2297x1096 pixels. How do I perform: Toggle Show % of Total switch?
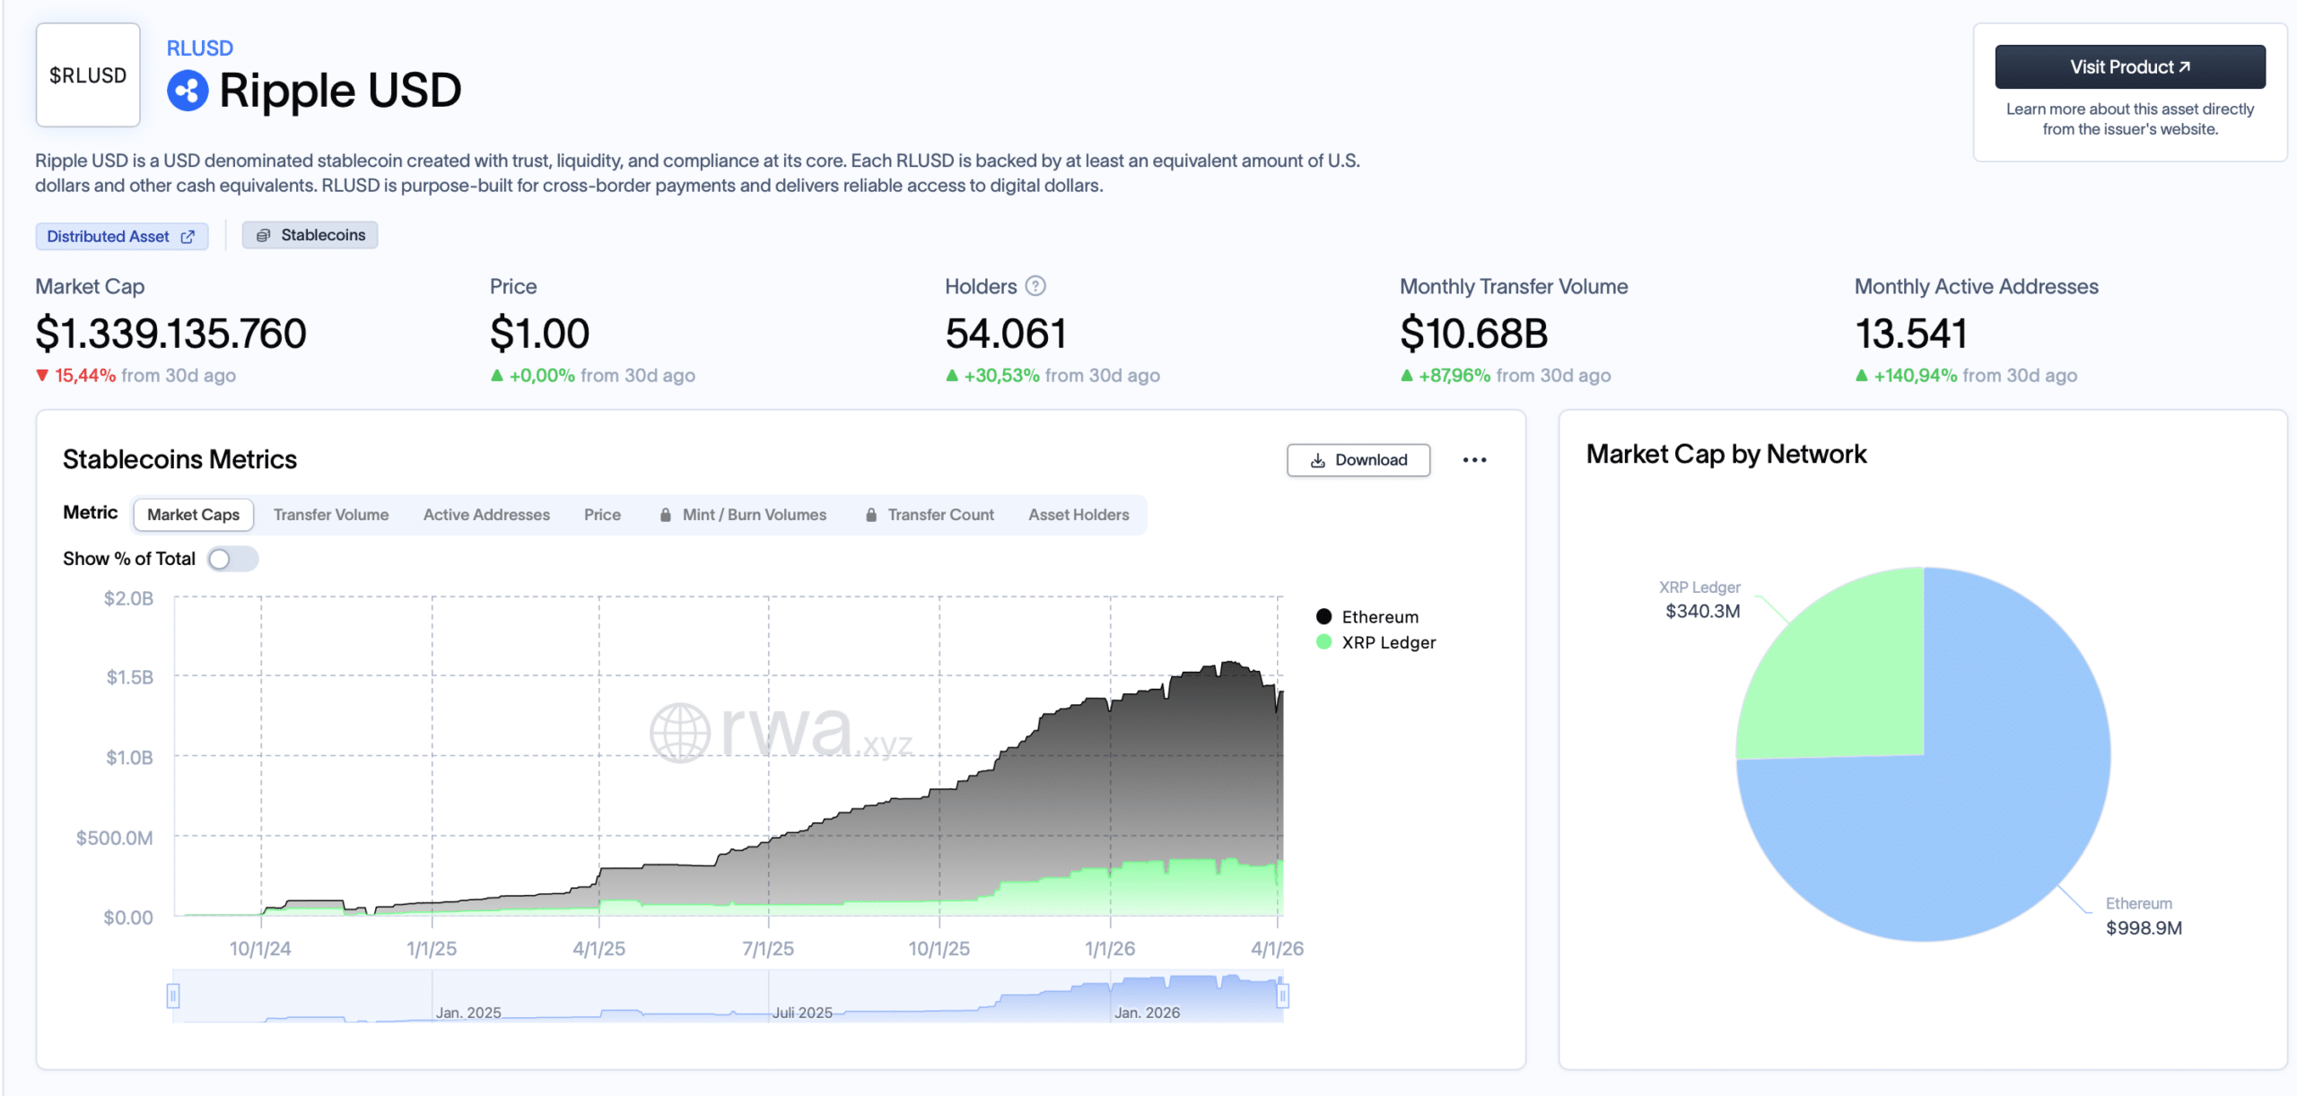[231, 559]
